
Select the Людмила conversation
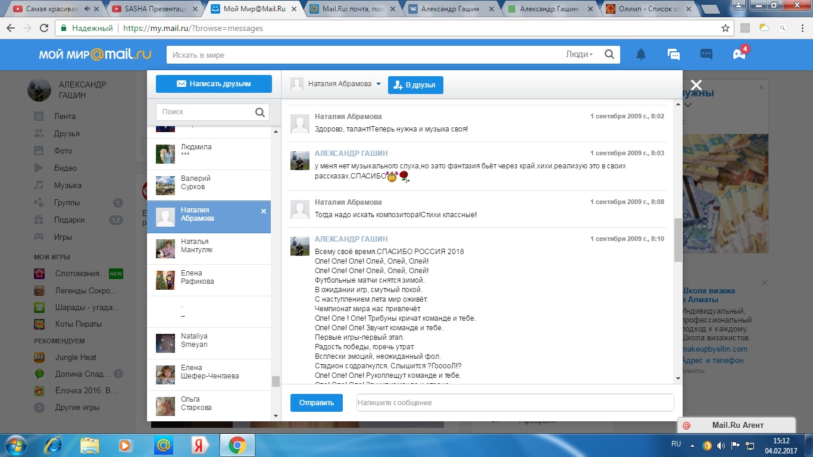pyautogui.click(x=209, y=154)
